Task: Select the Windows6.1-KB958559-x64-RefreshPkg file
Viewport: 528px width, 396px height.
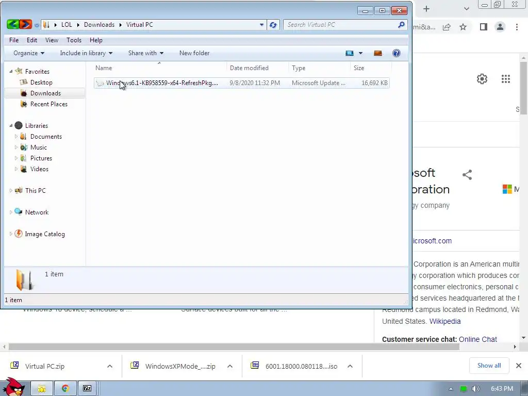Action: (241, 83)
